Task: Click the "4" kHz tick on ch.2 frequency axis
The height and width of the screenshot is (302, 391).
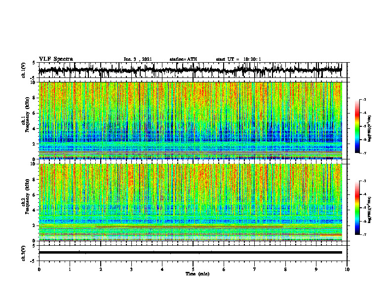Action: point(35,210)
